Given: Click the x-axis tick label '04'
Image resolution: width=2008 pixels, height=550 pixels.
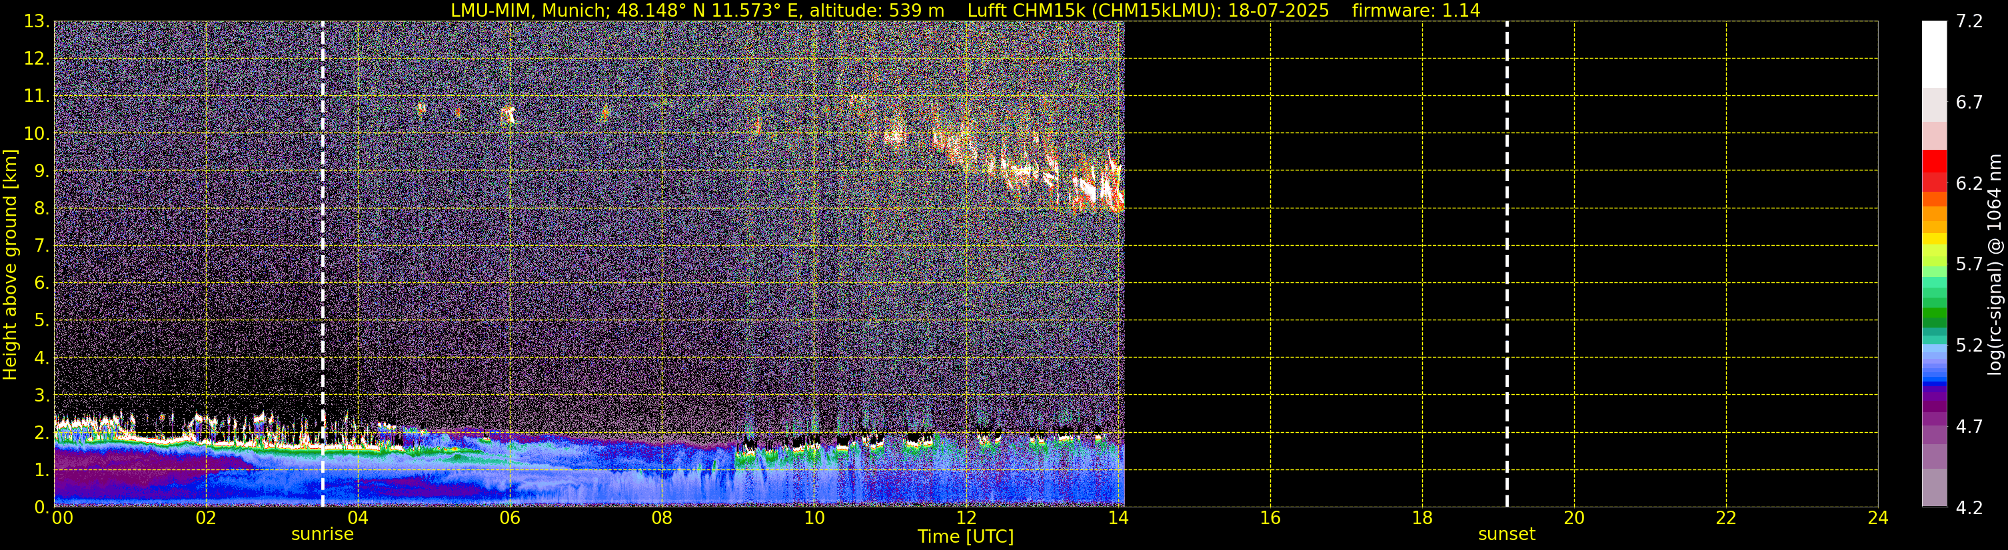Looking at the screenshot, I should 358,518.
